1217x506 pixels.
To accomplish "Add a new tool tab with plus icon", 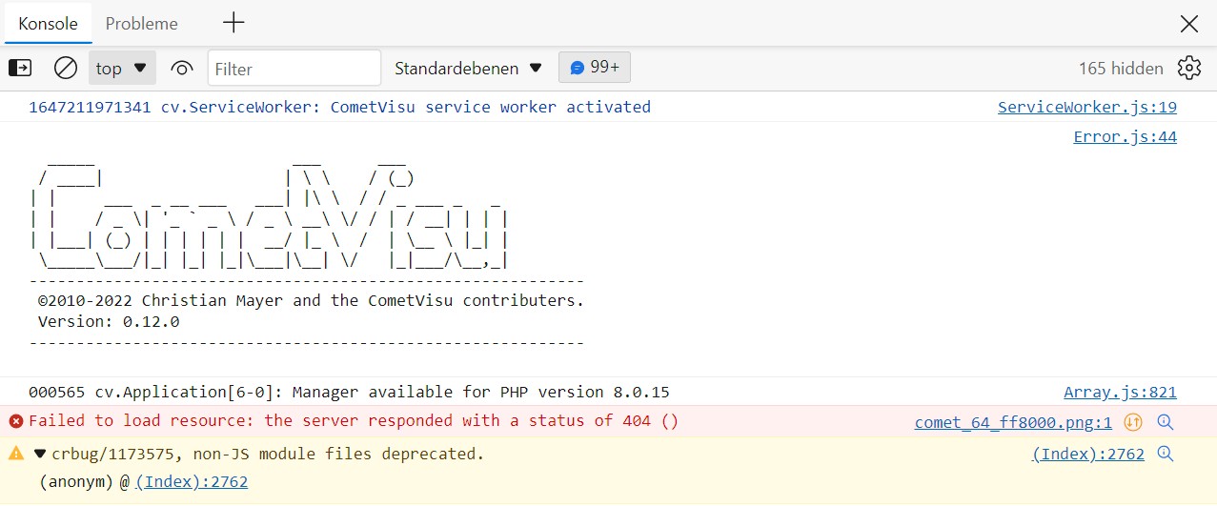I will [x=233, y=23].
